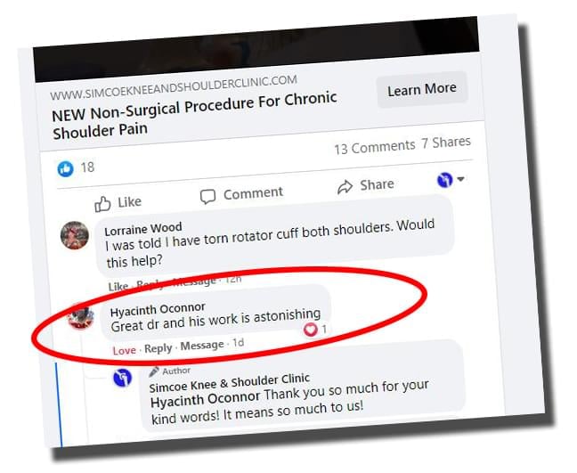The width and height of the screenshot is (577, 473).
Task: Click the Simcoe Clinic avatar in reply
Action: [123, 378]
